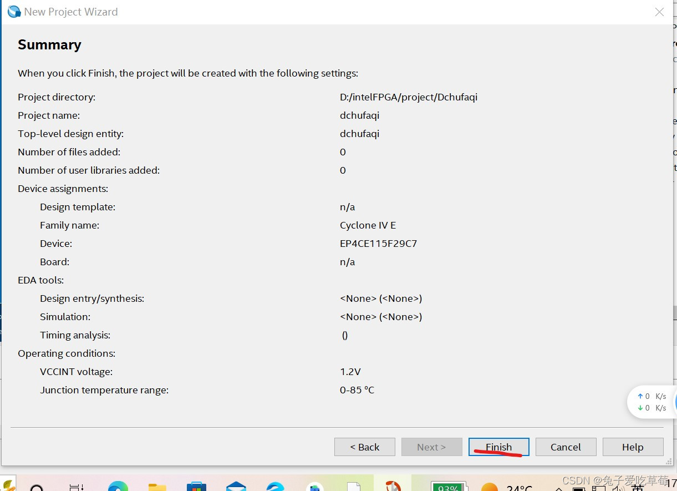Click the Project name value dchufaqi

pyautogui.click(x=359, y=115)
